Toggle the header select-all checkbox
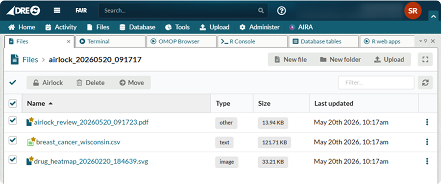 coord(13,103)
